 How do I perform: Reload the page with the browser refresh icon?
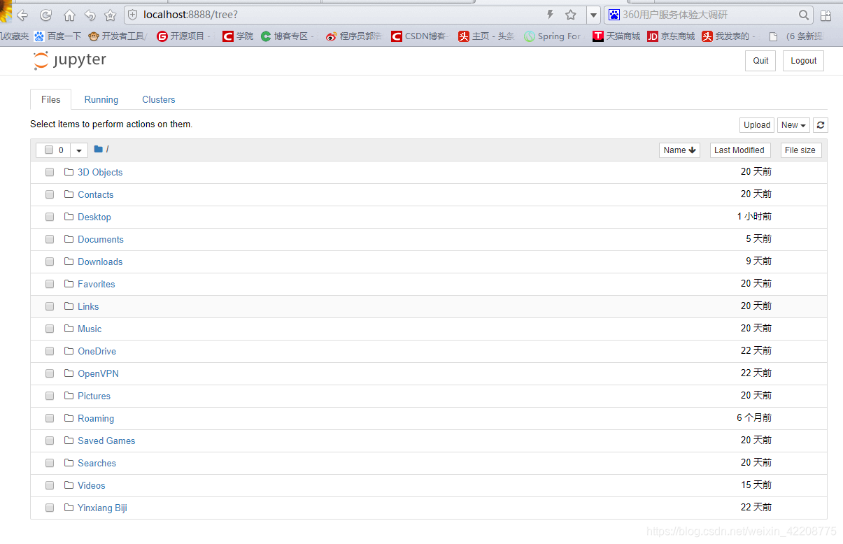[x=46, y=15]
